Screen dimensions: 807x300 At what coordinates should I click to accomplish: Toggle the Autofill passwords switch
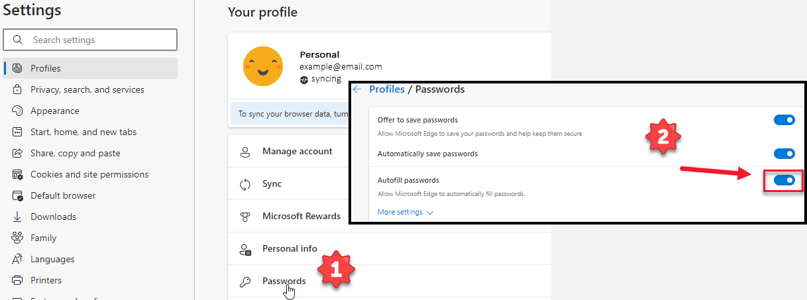click(x=784, y=180)
